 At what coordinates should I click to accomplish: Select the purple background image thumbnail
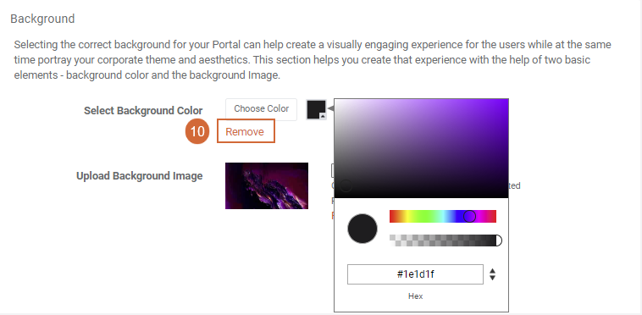pos(267,185)
